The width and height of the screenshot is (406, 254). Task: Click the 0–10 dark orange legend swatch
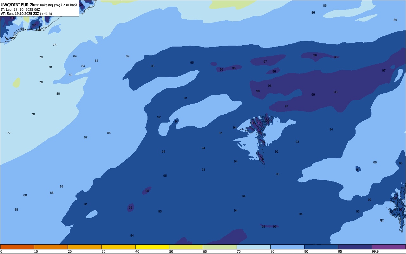pos(17,247)
